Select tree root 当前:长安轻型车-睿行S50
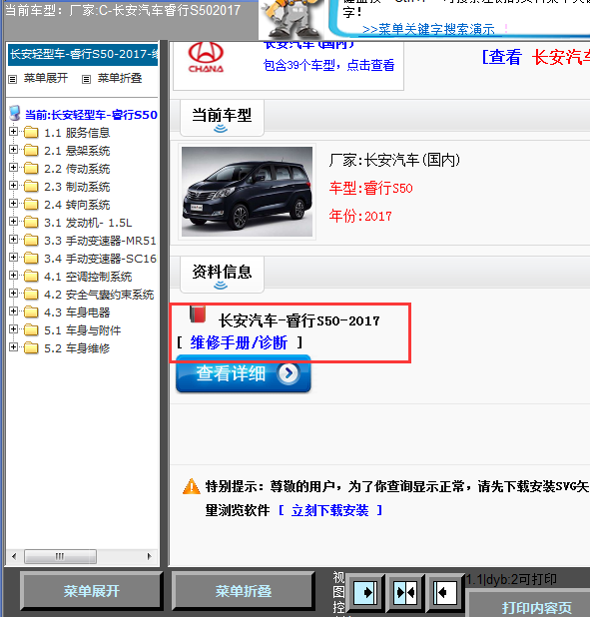The height and width of the screenshot is (617, 590). click(91, 115)
